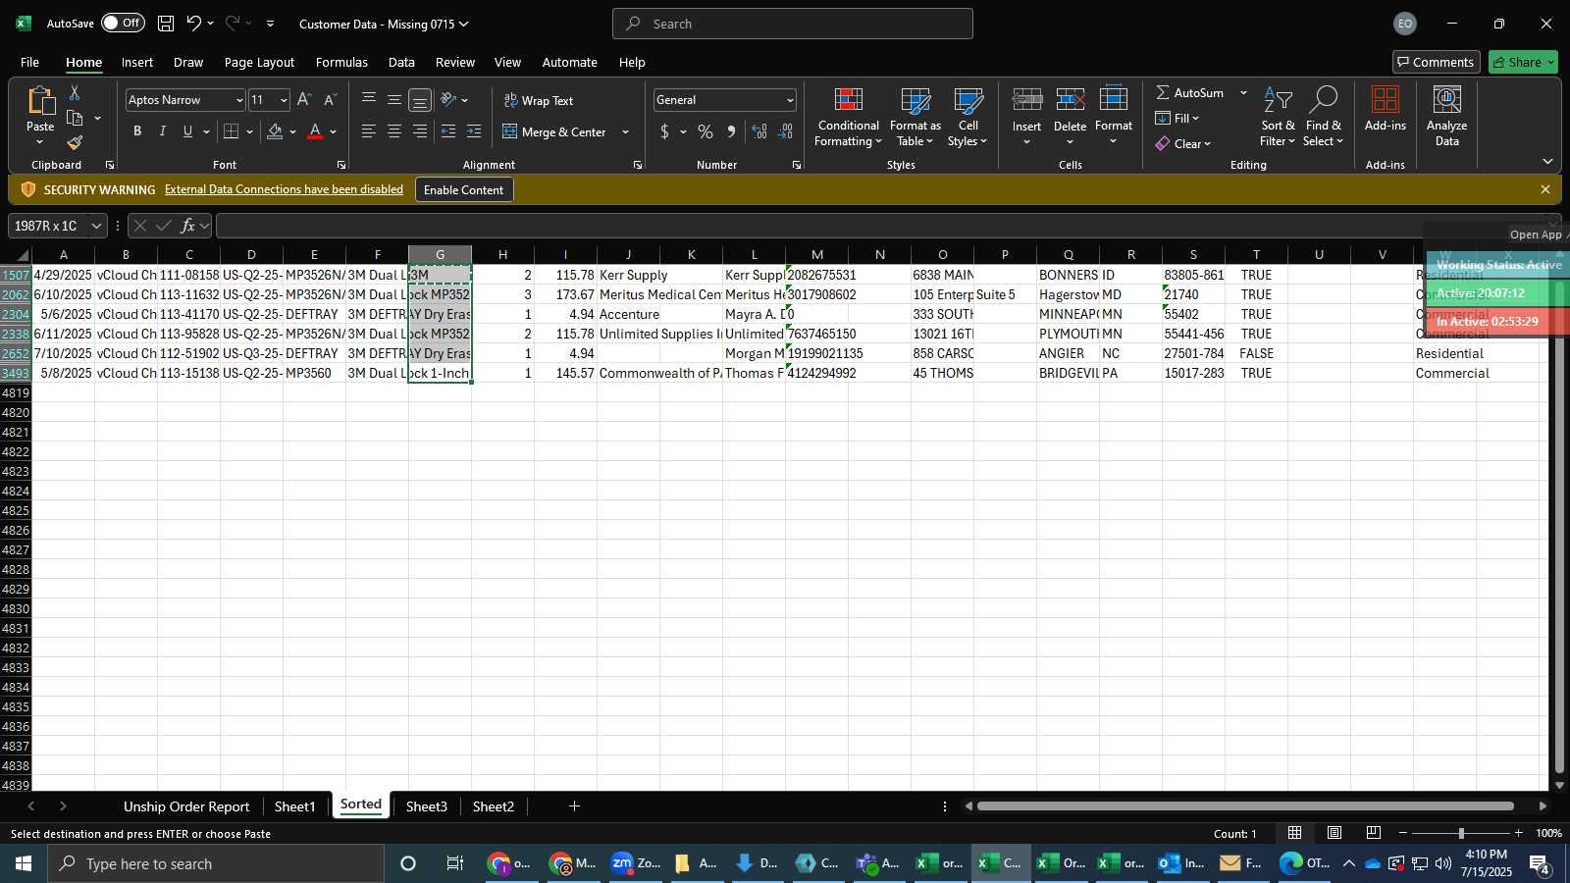Toggle Bottom Align vertical alignment
Image resolution: width=1570 pixels, height=883 pixels.
pyautogui.click(x=420, y=100)
